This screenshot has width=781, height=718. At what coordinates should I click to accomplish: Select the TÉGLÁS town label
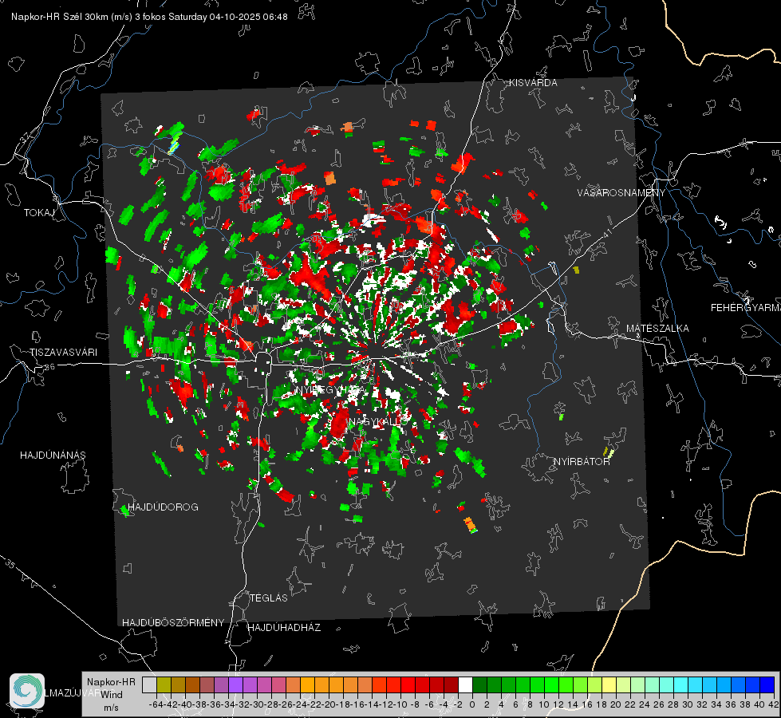pos(269,598)
